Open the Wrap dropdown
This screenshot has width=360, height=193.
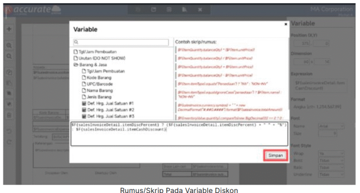(331, 153)
